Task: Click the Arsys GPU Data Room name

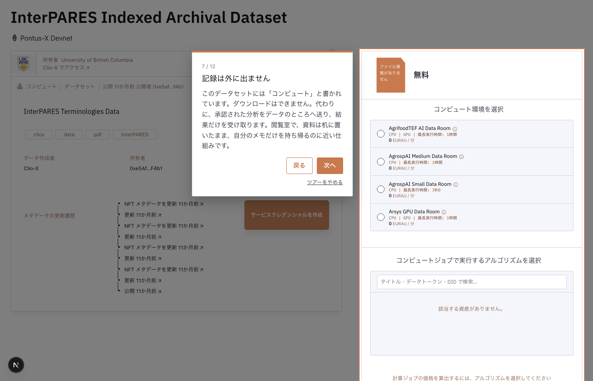Action: tap(414, 212)
